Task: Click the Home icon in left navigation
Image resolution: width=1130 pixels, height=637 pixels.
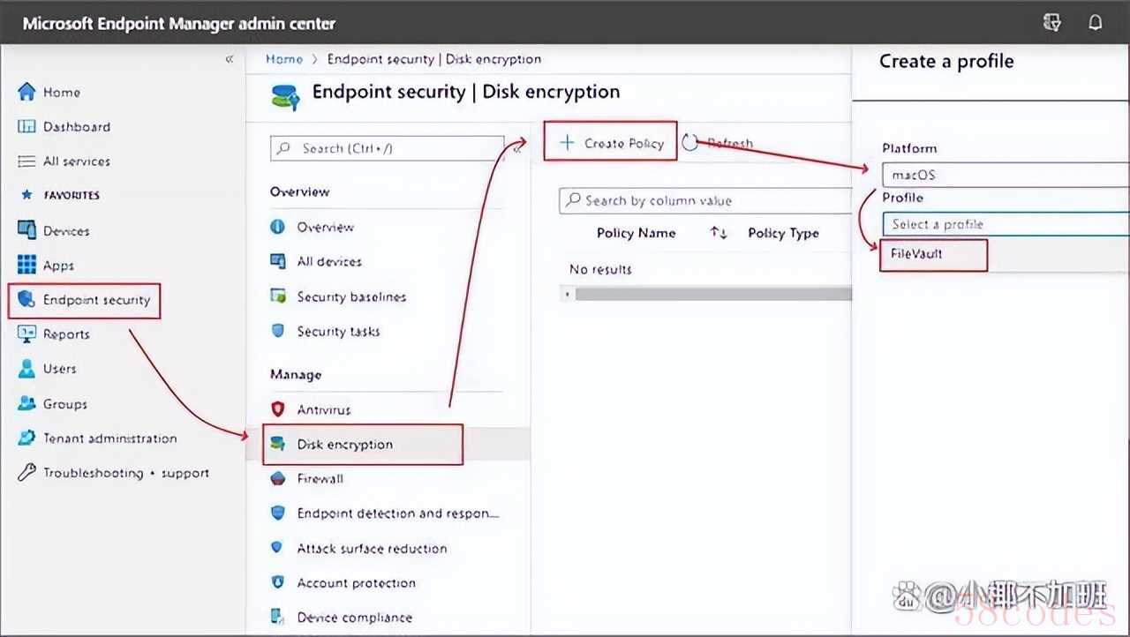Action: click(26, 92)
